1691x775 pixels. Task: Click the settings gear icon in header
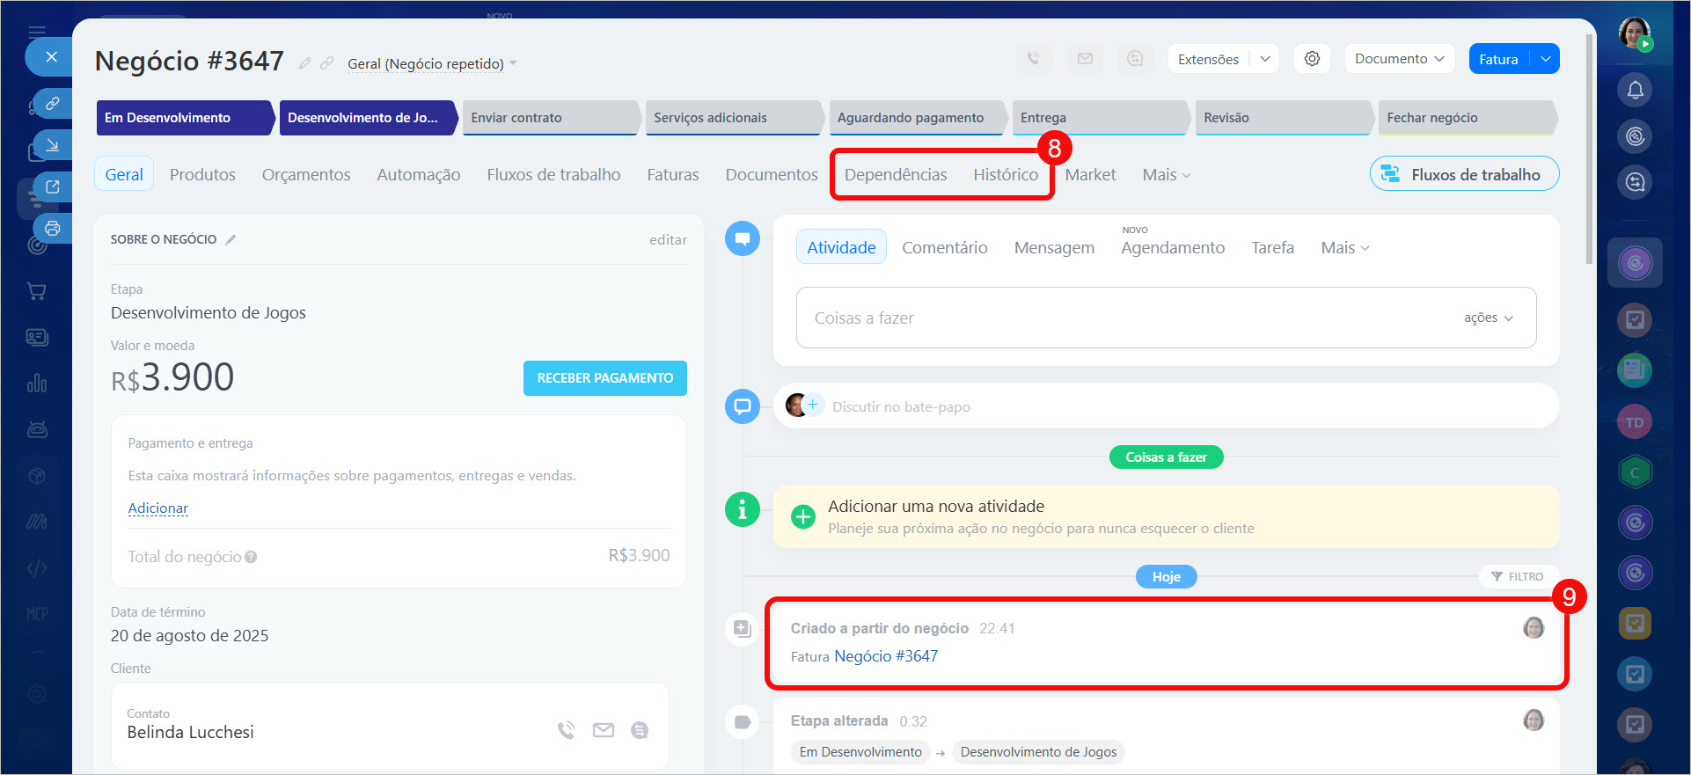[1312, 59]
